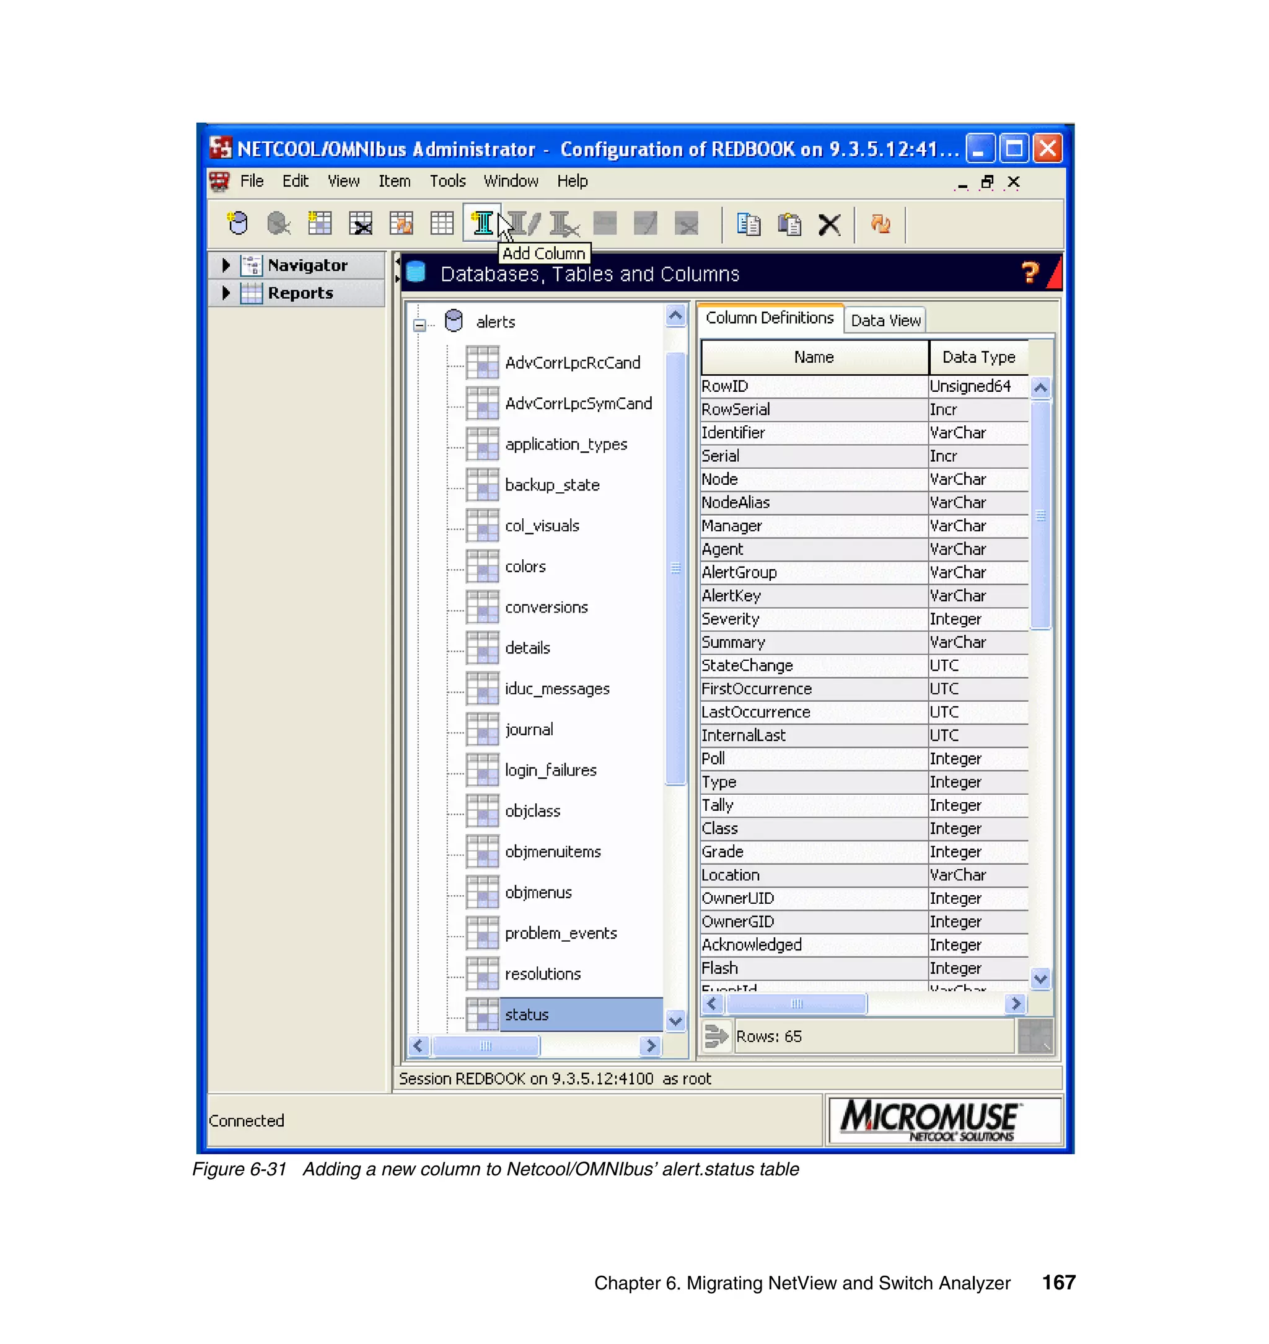Select the Severity column row

click(864, 619)
